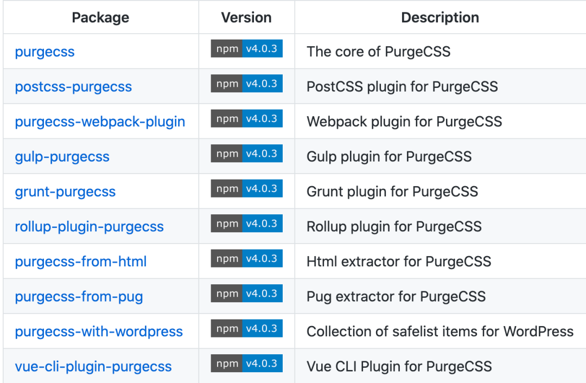This screenshot has height=383, width=586.
Task: Follow the purgecss-webpack-plugin link
Action: (x=100, y=122)
